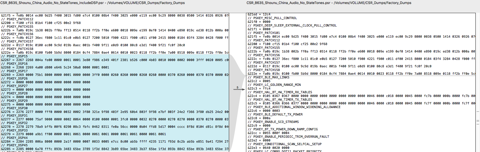480x152 pixels.
Task: Click the difference arrow labeled 5
Action: 239,89
